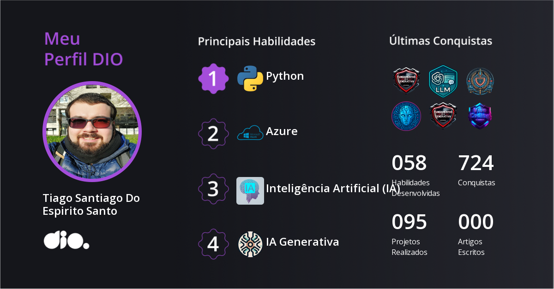Click the 724 Conquistas count
Screen dimensions: 554x289
point(476,163)
